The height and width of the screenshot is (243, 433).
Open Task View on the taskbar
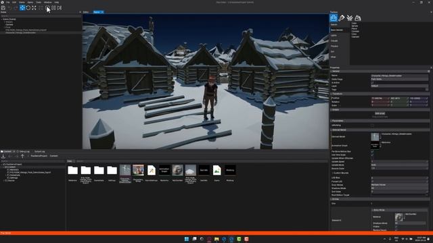point(194,239)
